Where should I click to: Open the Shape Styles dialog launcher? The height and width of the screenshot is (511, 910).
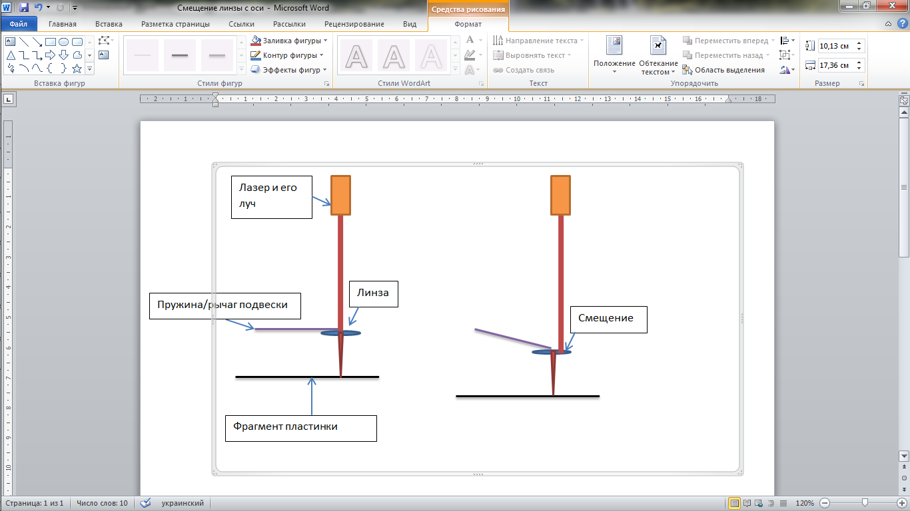point(326,84)
